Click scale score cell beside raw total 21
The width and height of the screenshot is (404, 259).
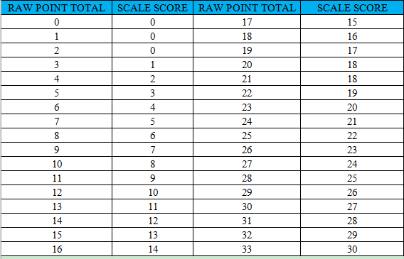pyautogui.click(x=352, y=79)
